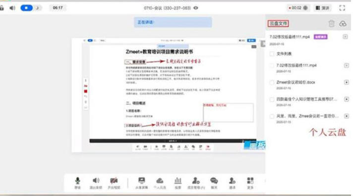Tick checkbox for 四款最佳个人知识管理工具 file
The height and width of the screenshot is (196, 354).
pos(272,99)
